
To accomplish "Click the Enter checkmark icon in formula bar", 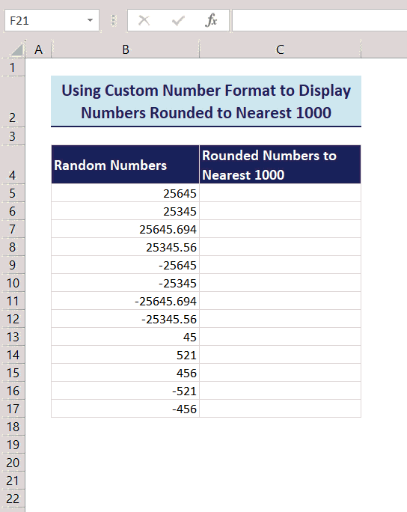I will click(178, 20).
